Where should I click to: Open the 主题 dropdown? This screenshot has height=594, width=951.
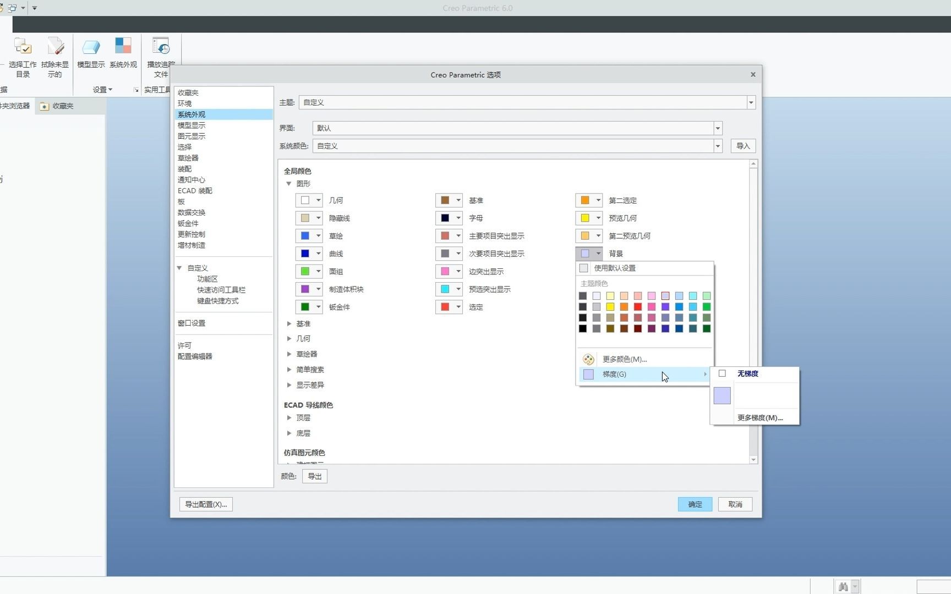pos(751,102)
